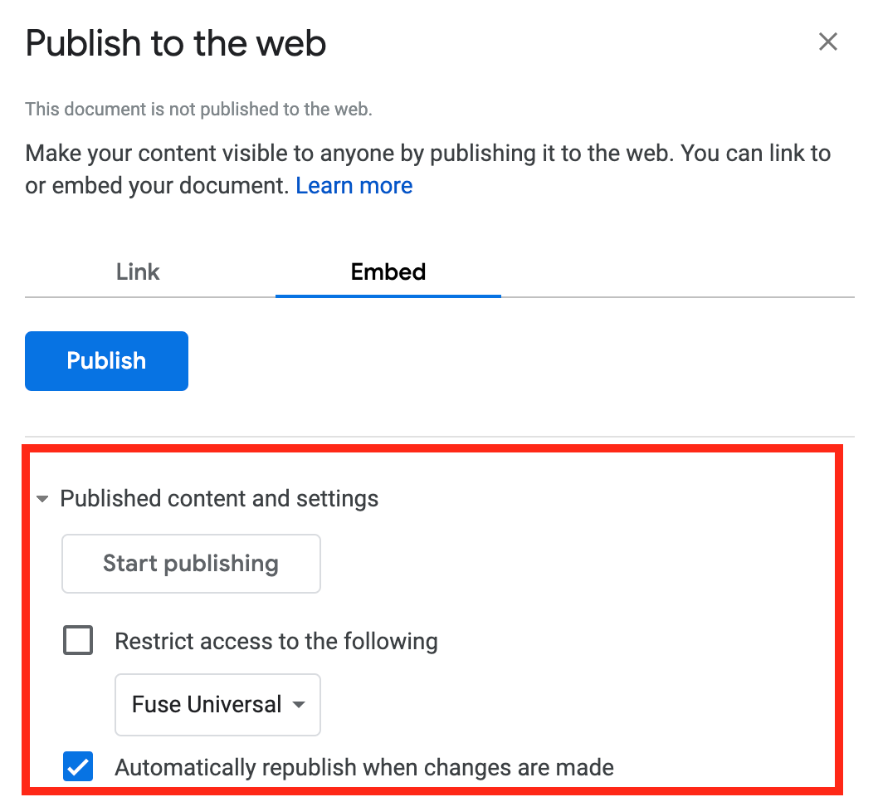Open the Fuse Universal domain dropdown
This screenshot has height=797, width=878.
217,705
